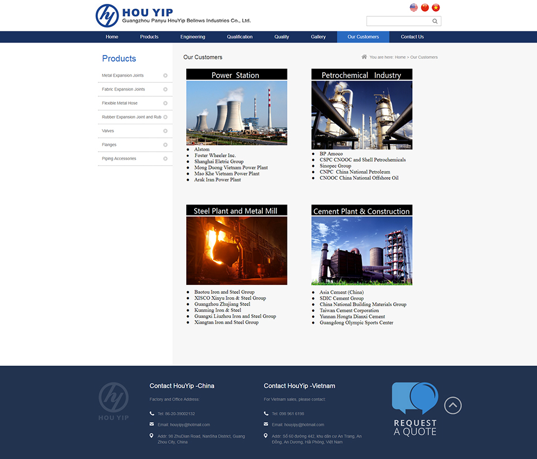
Task: Click the Guangdong Olympic Sports Center entry
Action: coord(356,322)
